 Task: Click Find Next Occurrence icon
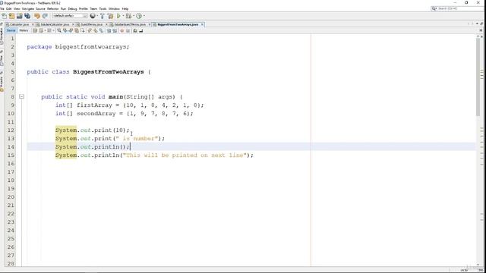coord(71,30)
